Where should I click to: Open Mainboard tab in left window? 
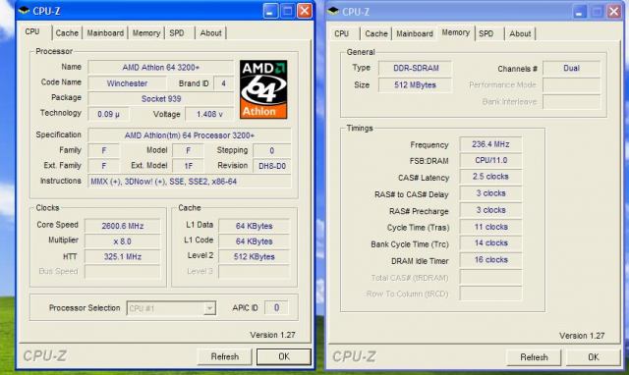tap(105, 32)
